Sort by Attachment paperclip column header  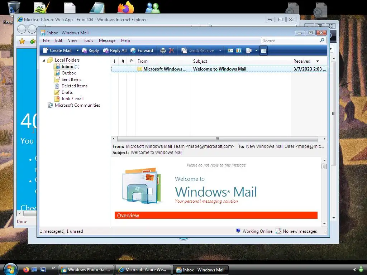coord(123,61)
